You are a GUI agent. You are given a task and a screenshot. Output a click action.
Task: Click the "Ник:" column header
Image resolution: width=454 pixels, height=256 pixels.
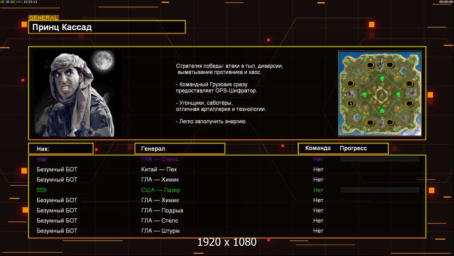coord(60,148)
